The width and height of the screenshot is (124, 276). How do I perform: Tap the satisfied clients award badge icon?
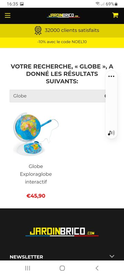[38, 30]
